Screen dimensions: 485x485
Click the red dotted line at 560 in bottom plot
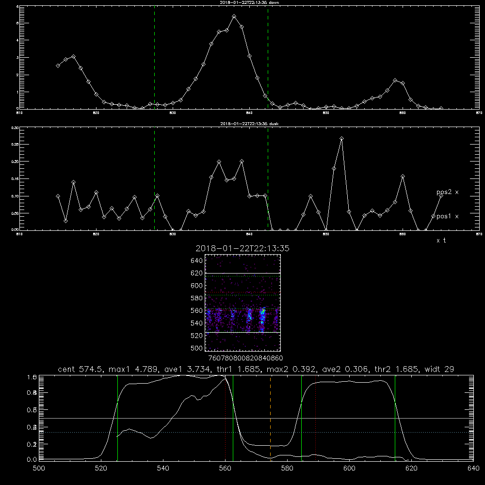click(226, 418)
